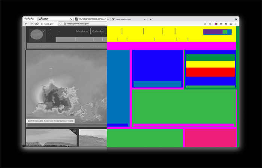Viewport: 262px width, 168px height.
Task: Open a new tab with plus button
Action: 150,19
